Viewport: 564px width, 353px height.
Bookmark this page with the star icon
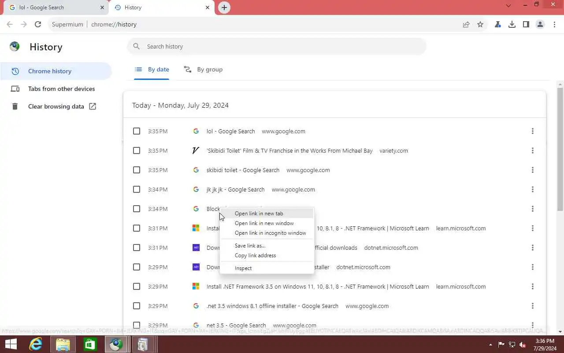point(480,24)
